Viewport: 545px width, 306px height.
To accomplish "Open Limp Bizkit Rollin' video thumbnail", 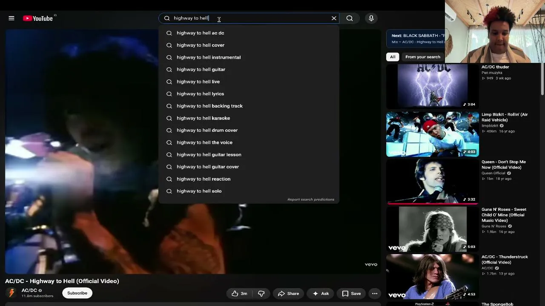I will tap(433, 134).
